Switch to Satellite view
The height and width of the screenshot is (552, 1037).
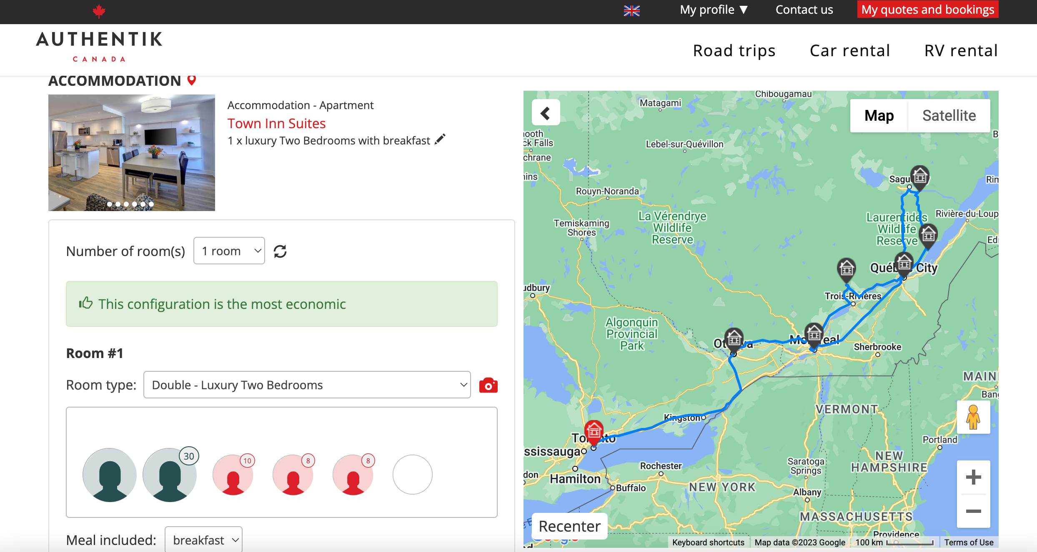(x=949, y=115)
